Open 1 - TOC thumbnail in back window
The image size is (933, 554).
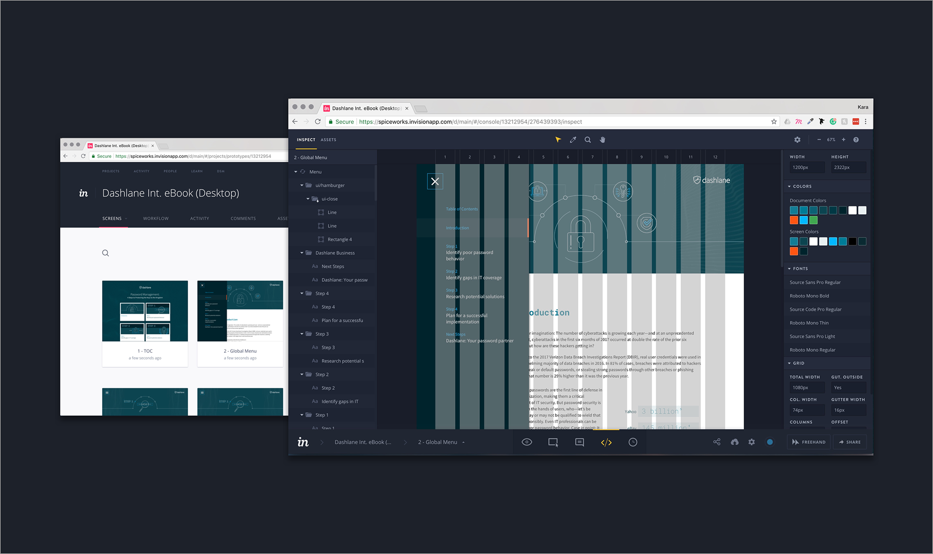[145, 311]
